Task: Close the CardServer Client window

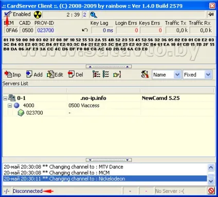Action: [212, 6]
